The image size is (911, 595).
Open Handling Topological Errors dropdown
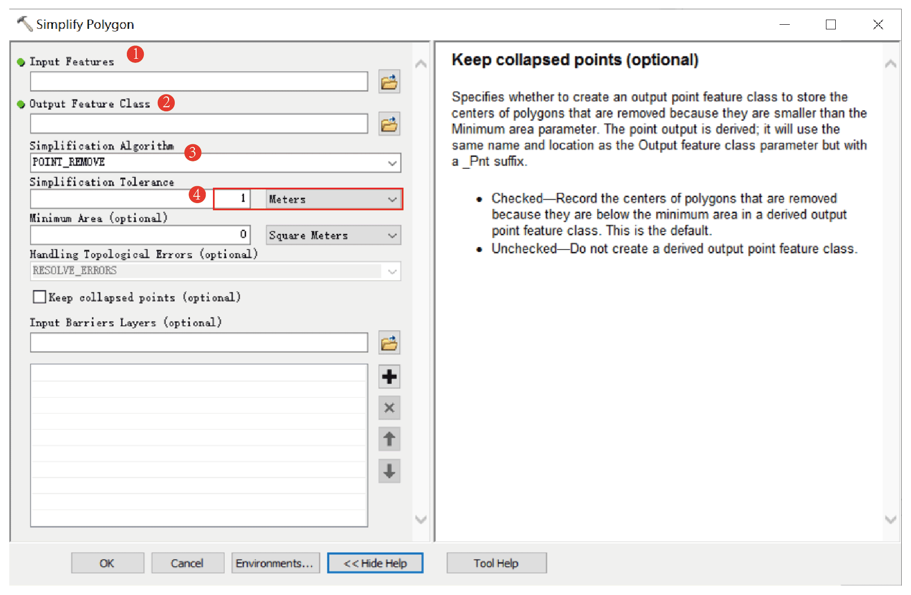[x=392, y=271]
